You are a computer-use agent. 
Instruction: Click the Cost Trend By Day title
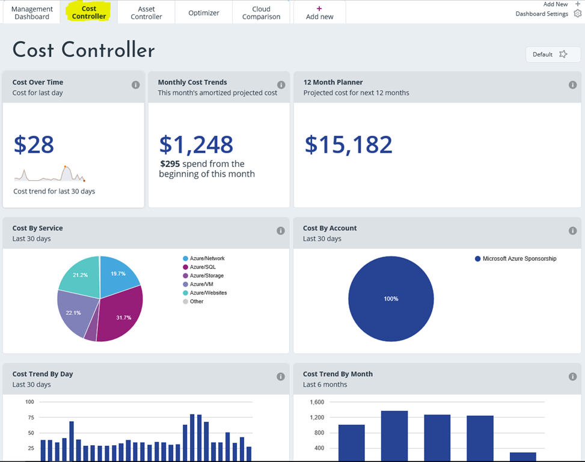pyautogui.click(x=43, y=374)
